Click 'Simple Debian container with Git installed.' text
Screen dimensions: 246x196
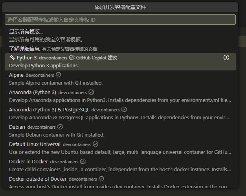57,135
